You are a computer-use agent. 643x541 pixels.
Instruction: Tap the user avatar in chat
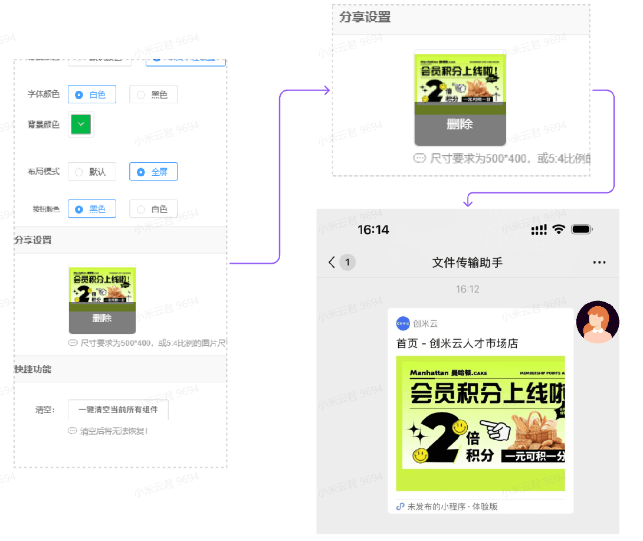pos(598,322)
